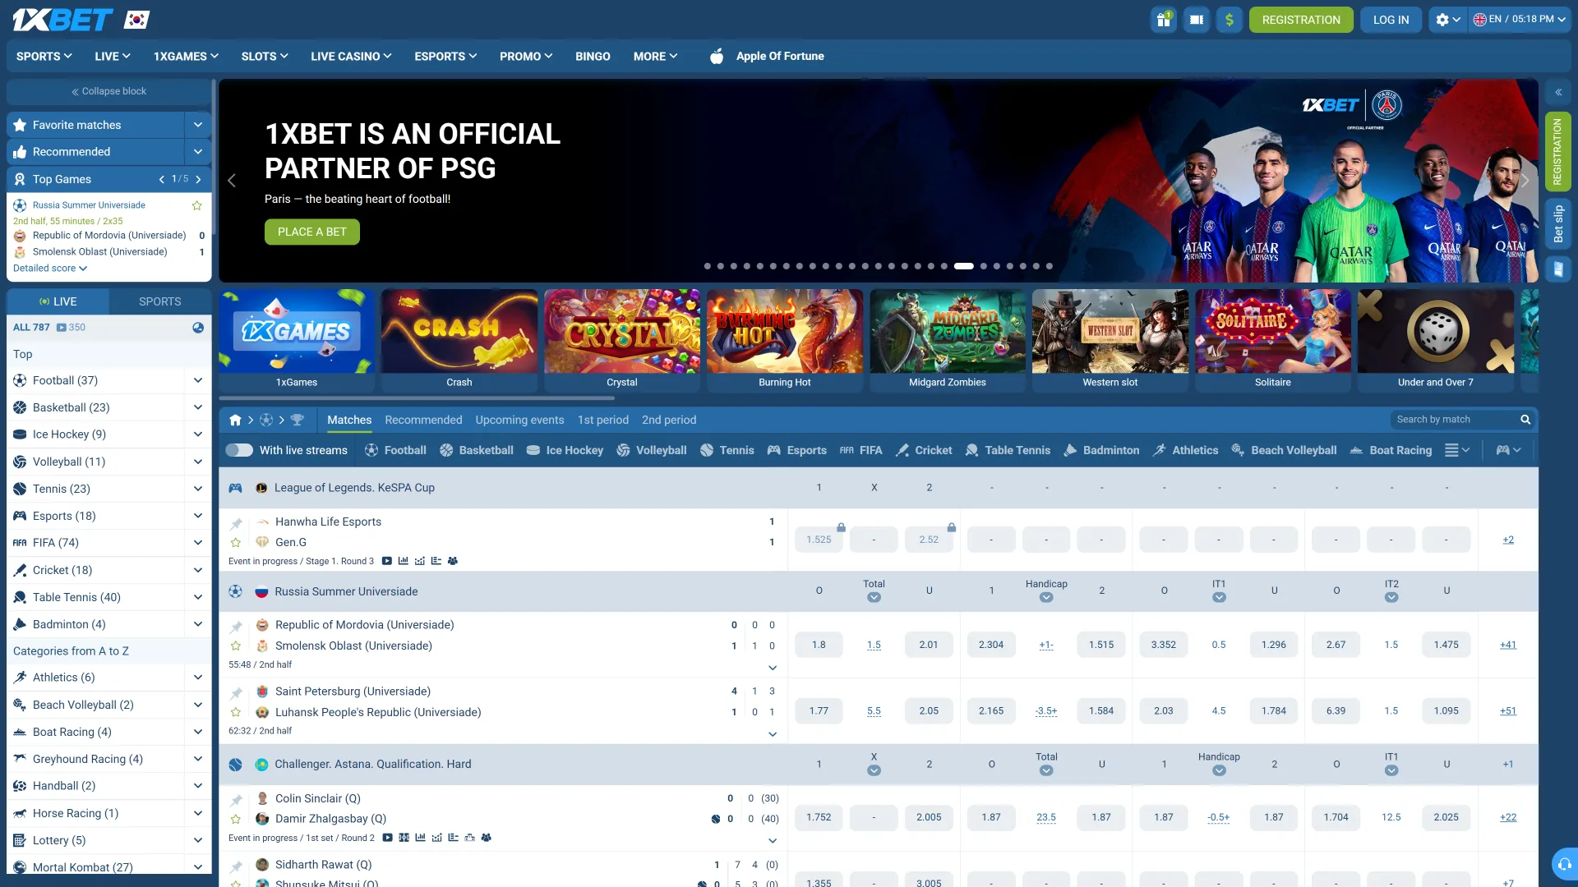1578x887 pixels.
Task: Click the home icon in breadcrumb
Action: click(235, 420)
